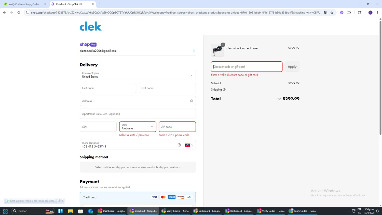Viewport: 382px width, 215px height.
Task: Open the three-dot account options menu
Action: tap(194, 50)
